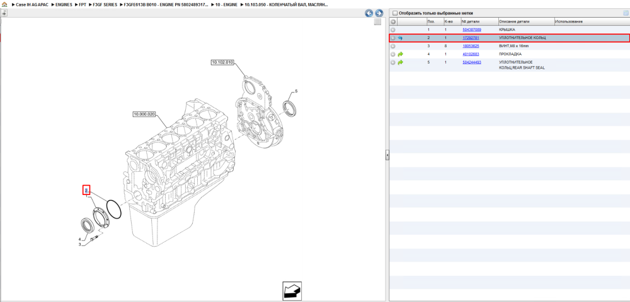Click callout 5 on the diagram
630x302 pixels.
pos(296,91)
